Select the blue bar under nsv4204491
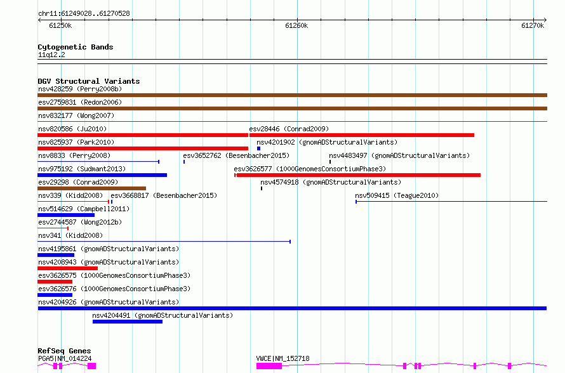The width and height of the screenshot is (565, 373). [x=128, y=322]
